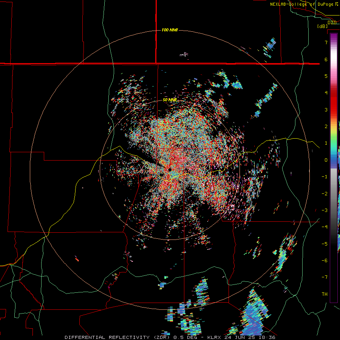This screenshot has width=340, height=340.
Task: Select the 2 value on the dB scale
Action: pyautogui.click(x=326, y=127)
